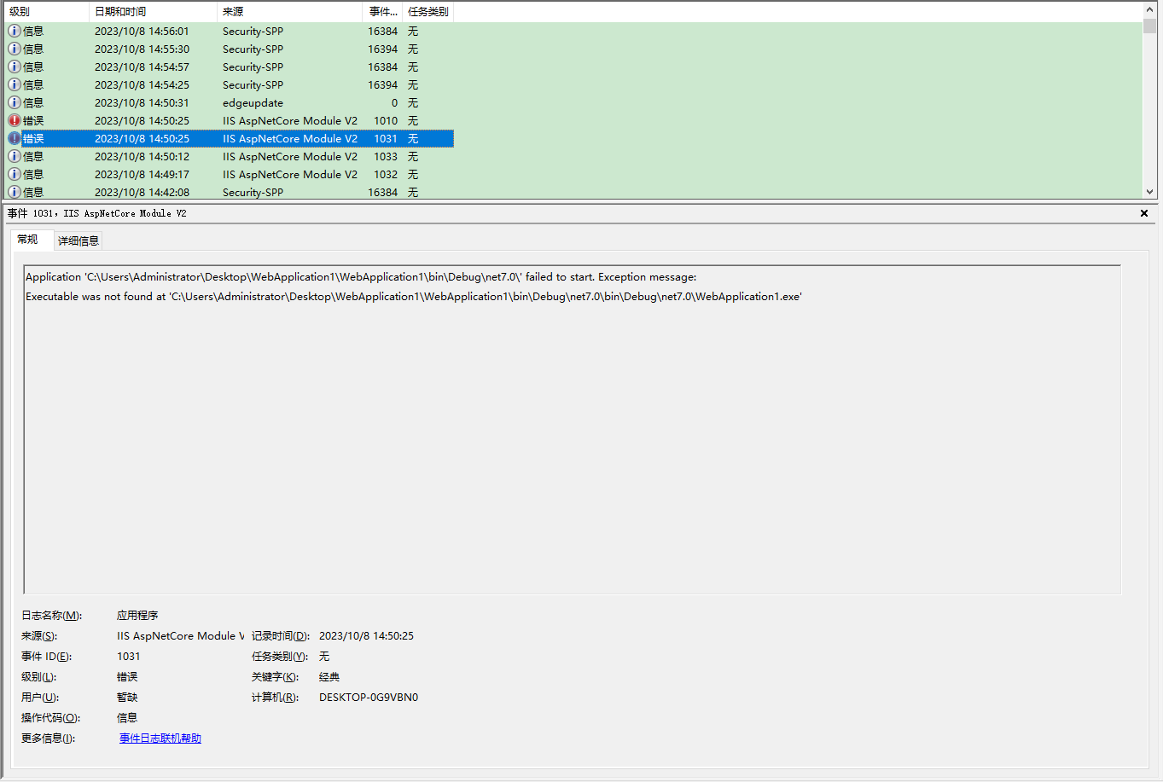The image size is (1163, 782).
Task: Select the 常规 tab
Action: [28, 240]
